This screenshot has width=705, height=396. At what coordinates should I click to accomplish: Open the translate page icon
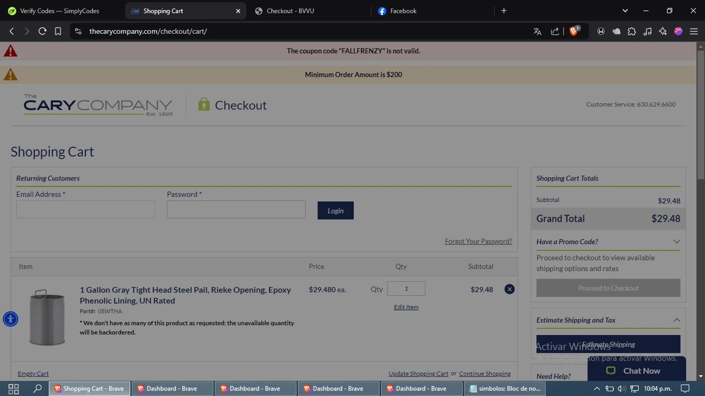[538, 31]
